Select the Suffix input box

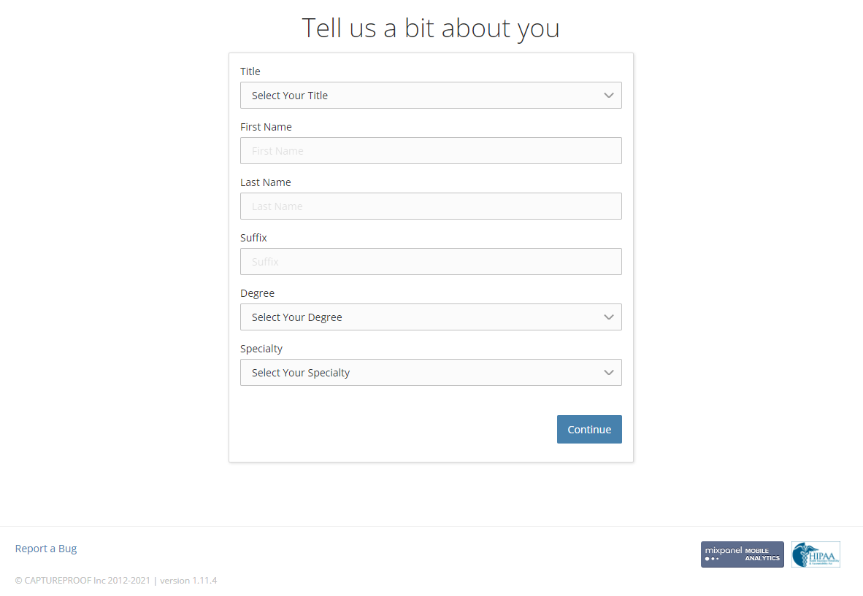tap(431, 262)
